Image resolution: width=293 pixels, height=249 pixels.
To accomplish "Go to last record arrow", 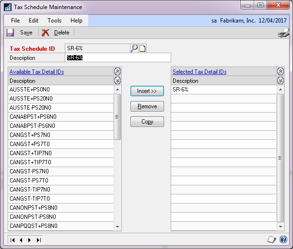I will [39, 240].
